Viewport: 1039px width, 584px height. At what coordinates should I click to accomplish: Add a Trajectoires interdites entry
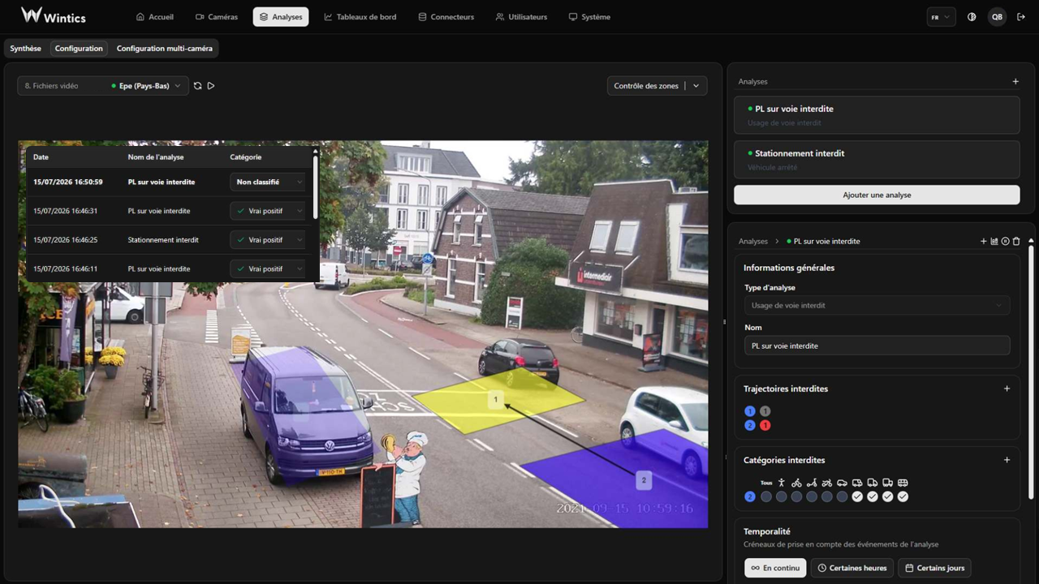[1007, 389]
